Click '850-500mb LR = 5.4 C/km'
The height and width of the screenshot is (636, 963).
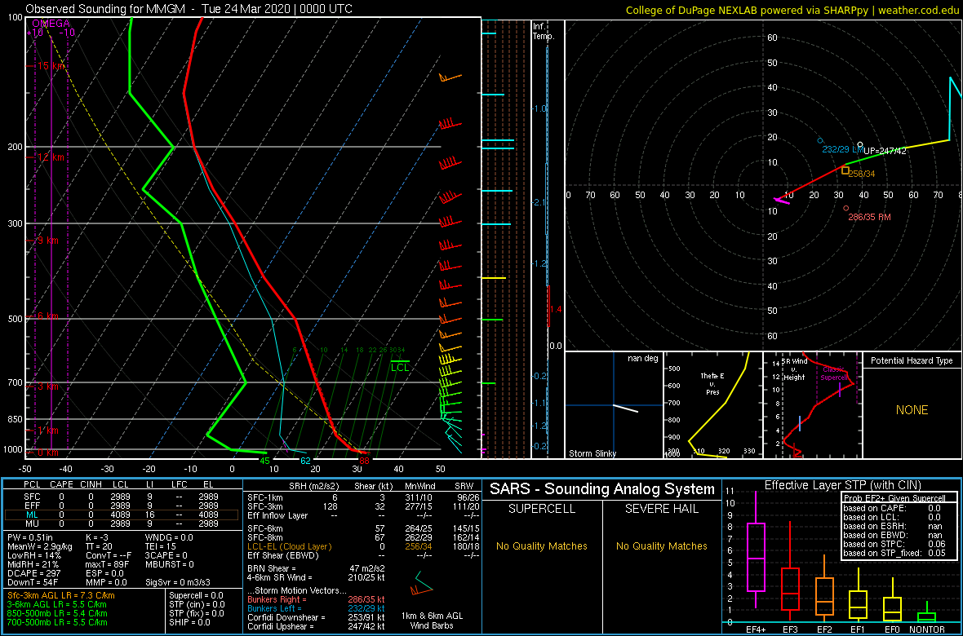point(57,613)
